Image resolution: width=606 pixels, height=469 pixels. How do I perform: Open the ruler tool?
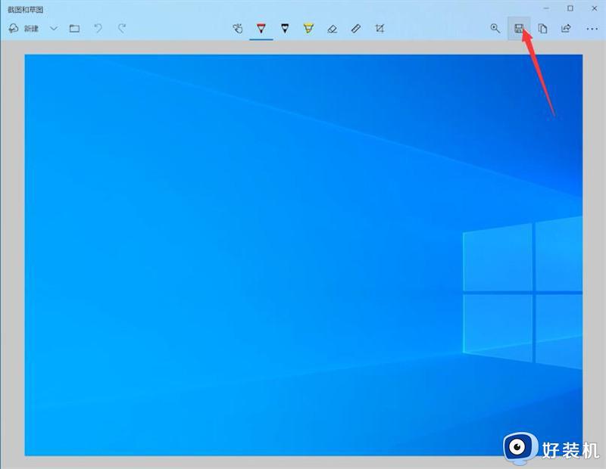tap(355, 29)
